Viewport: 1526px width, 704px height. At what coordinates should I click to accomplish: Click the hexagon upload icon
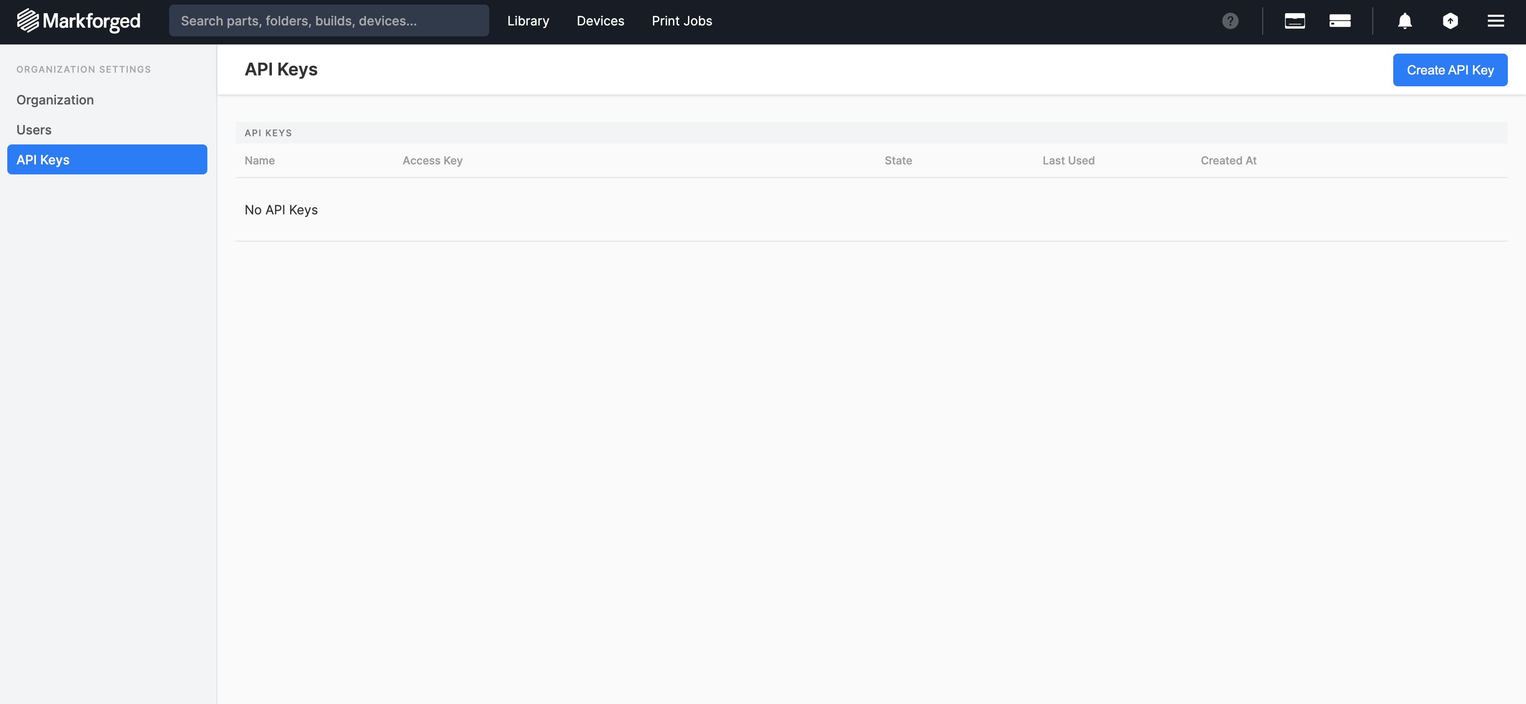point(1450,21)
